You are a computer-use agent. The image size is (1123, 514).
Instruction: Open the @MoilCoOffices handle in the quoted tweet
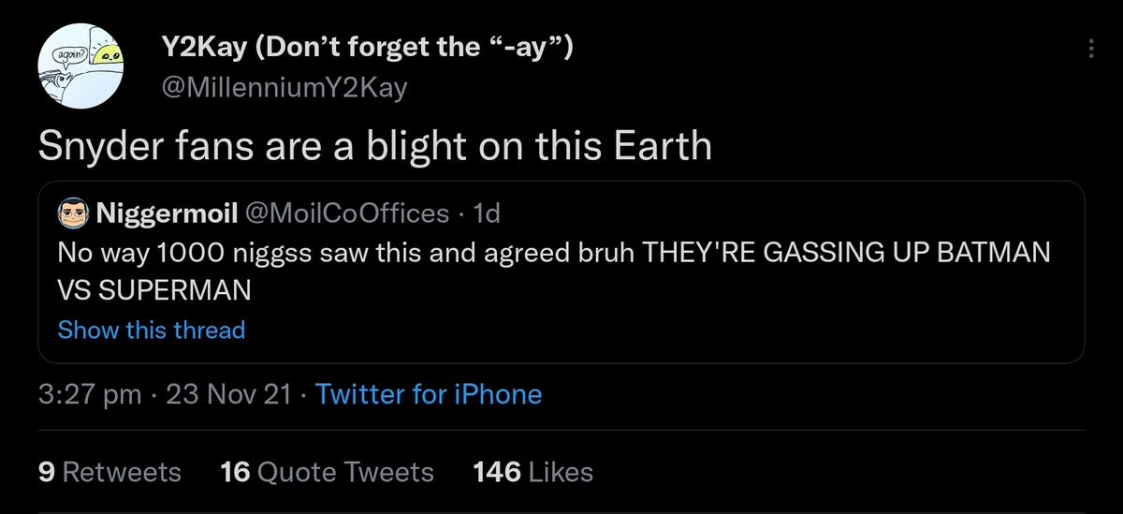pyautogui.click(x=346, y=213)
